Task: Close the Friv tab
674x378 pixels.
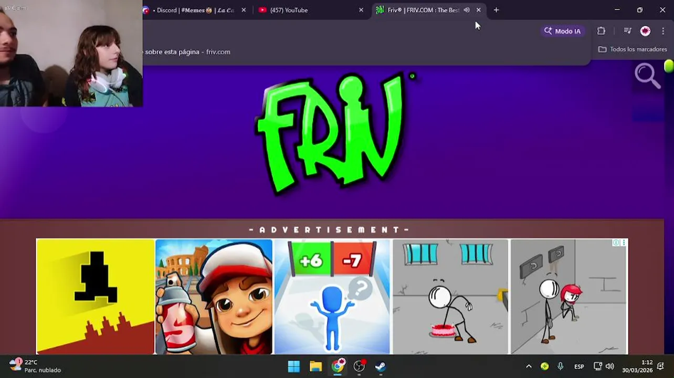Action: (478, 10)
